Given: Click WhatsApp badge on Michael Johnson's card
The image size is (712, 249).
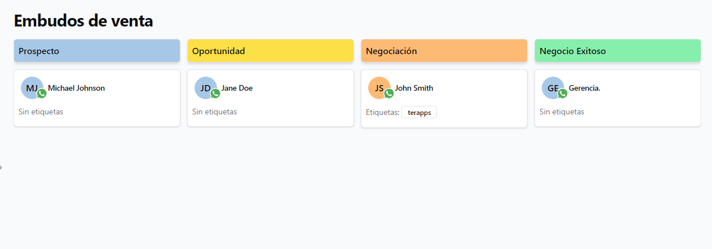Looking at the screenshot, I should tap(42, 94).
